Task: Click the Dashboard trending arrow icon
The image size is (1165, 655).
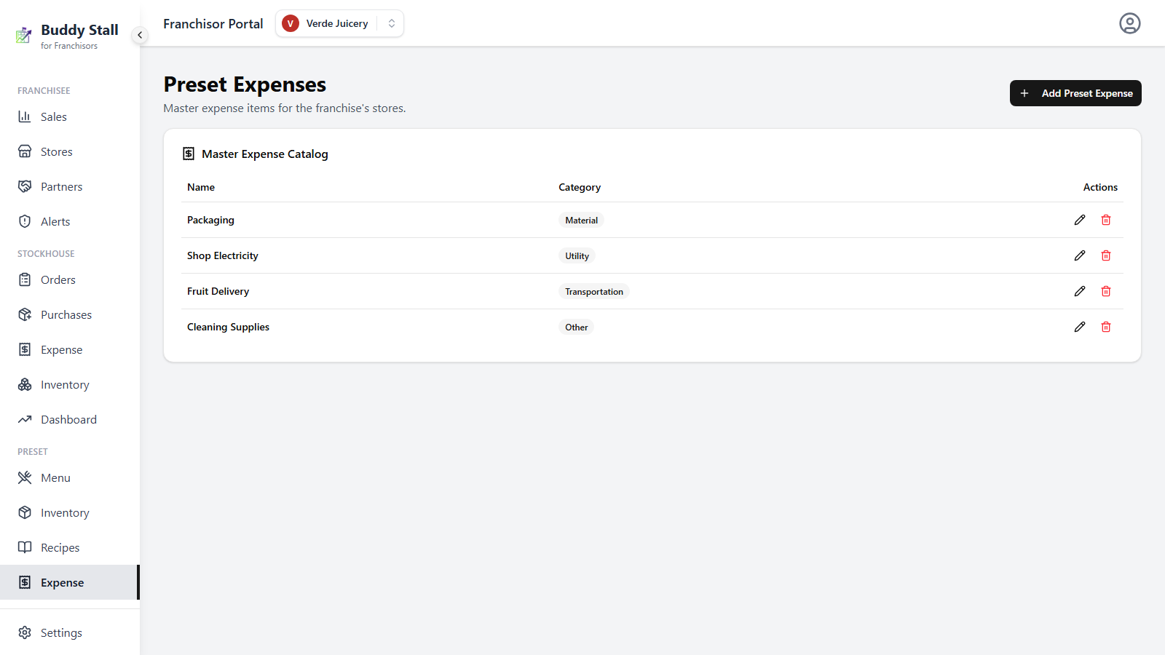Action: tap(25, 419)
